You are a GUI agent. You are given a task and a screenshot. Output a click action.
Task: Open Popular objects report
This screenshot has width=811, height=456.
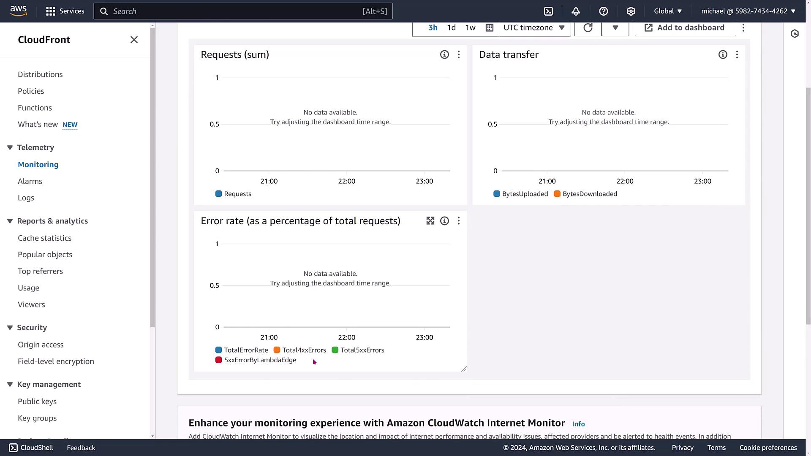[45, 255]
